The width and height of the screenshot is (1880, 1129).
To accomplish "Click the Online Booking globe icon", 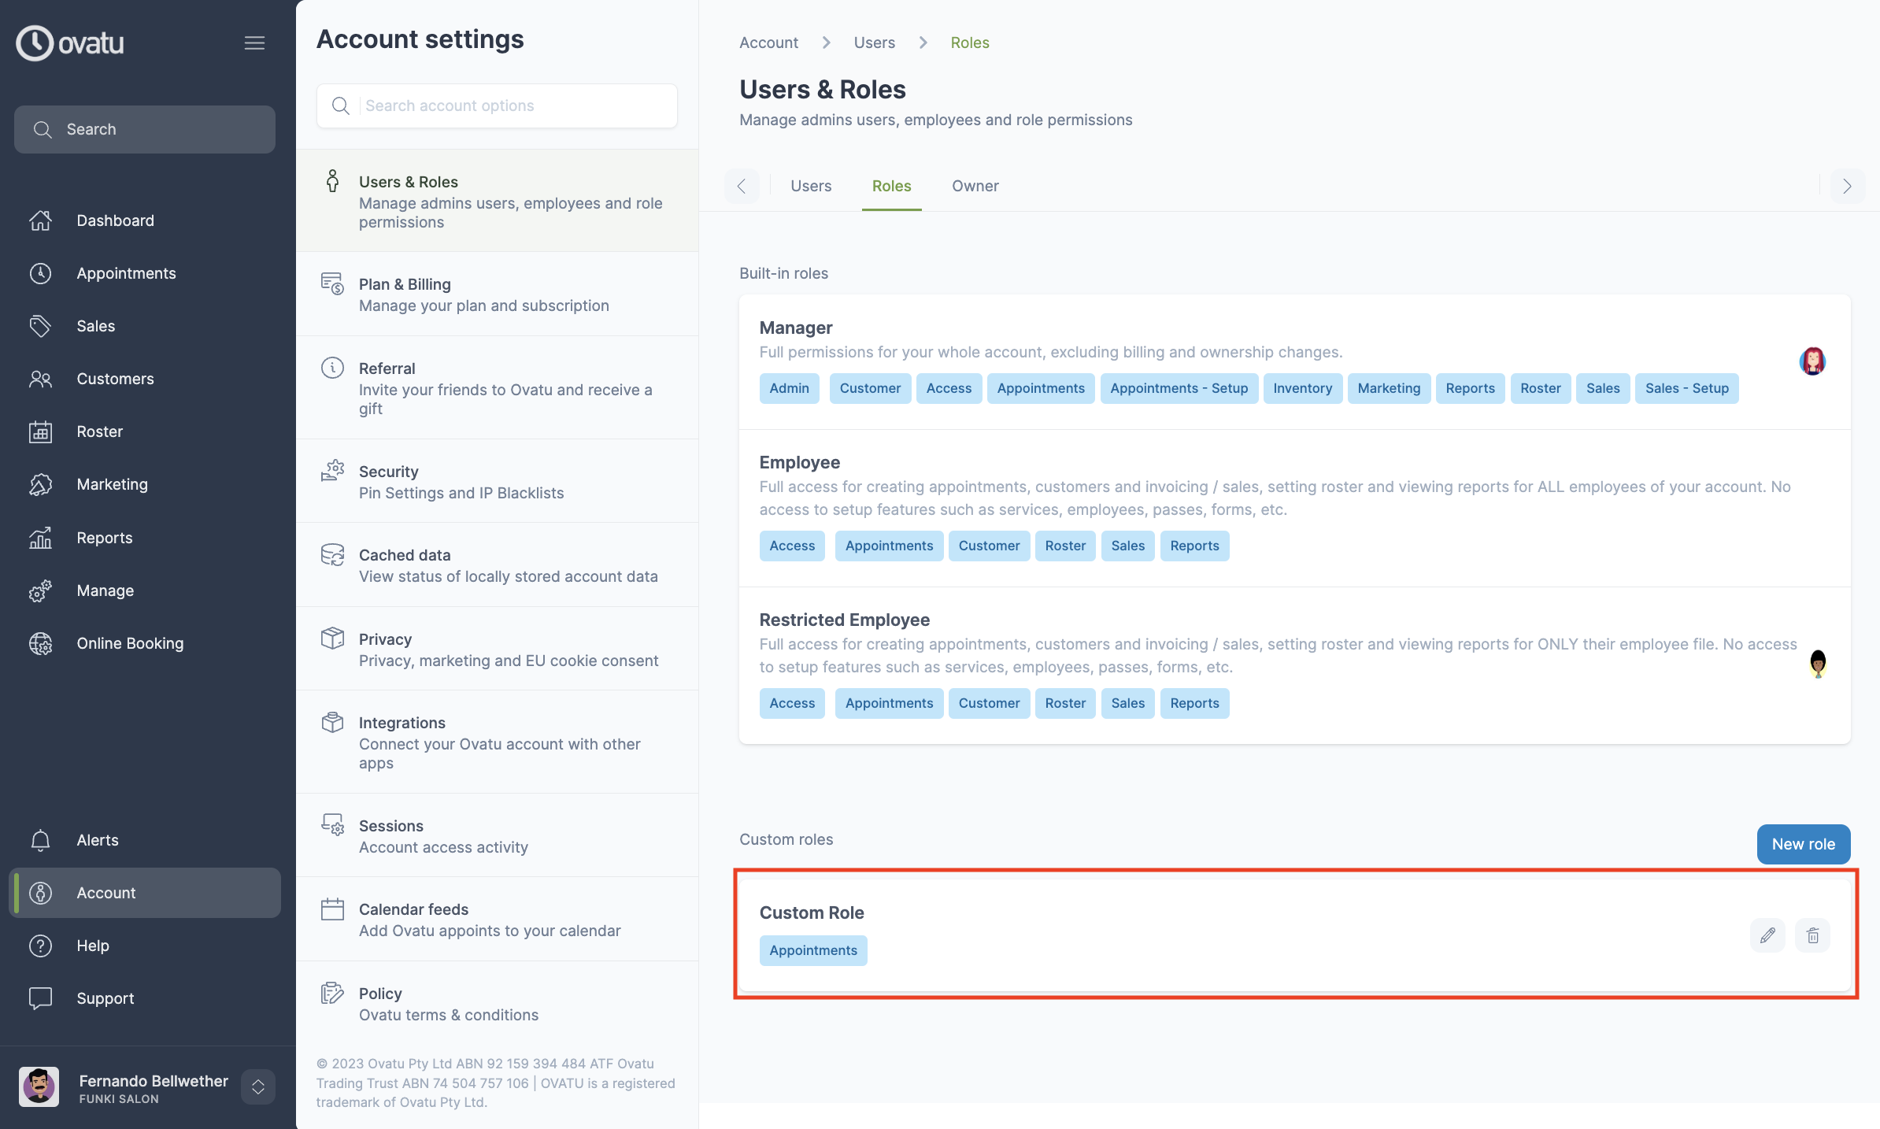I will tap(40, 643).
